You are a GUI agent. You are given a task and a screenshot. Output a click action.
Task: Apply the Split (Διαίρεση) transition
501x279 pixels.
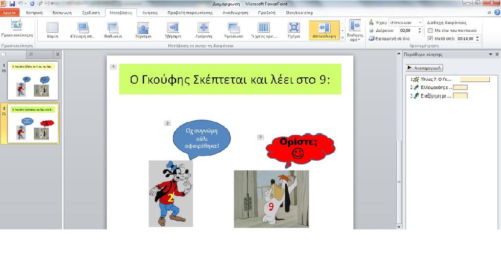pyautogui.click(x=204, y=30)
